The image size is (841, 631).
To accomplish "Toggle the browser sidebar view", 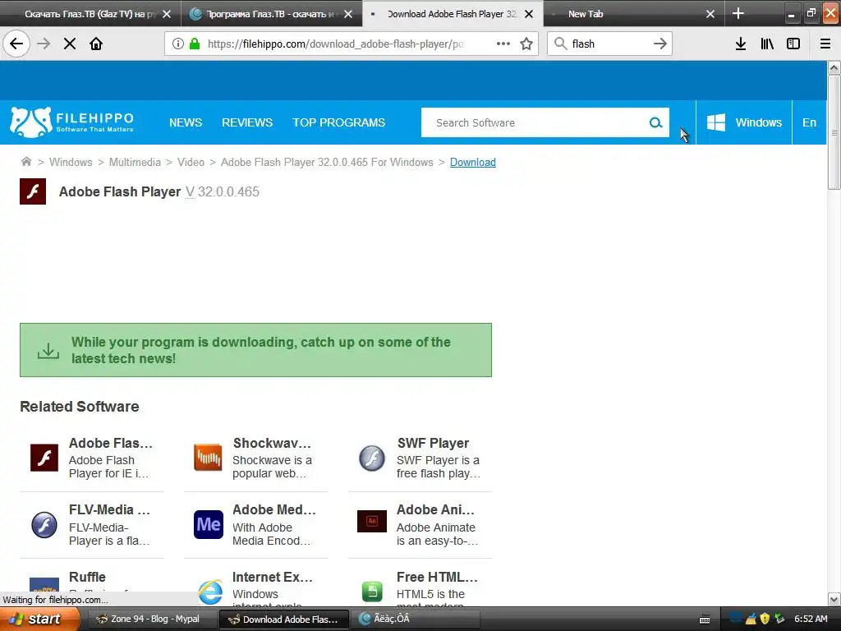I will click(x=793, y=44).
